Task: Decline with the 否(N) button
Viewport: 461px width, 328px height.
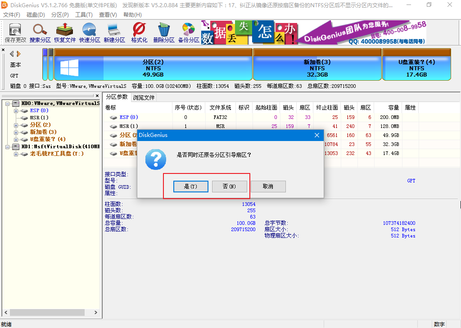Action: (229, 186)
